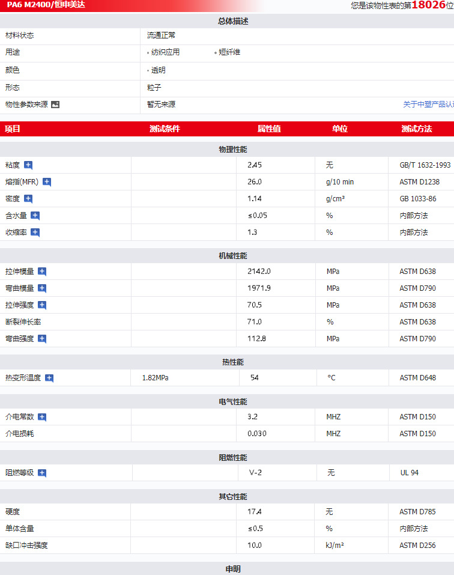Click the flexural modulus value 1971.9
The image size is (454, 575).
[259, 288]
